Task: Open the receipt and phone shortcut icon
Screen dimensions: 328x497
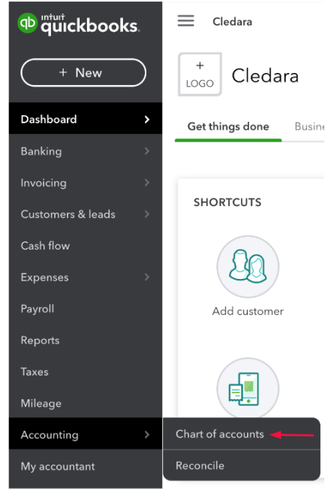Action: tap(248, 388)
